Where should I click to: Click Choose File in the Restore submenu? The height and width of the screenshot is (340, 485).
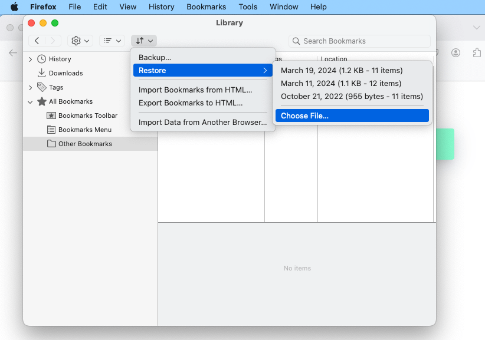[352, 115]
